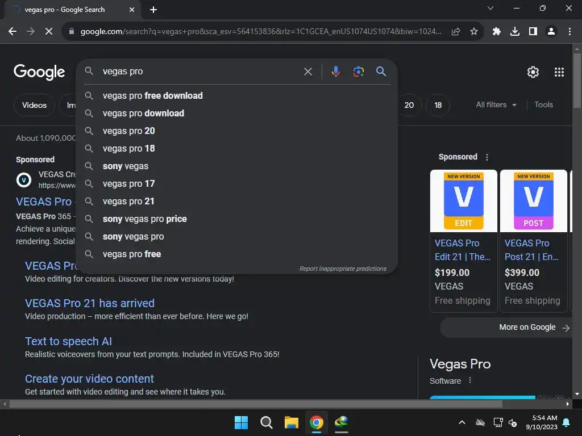Open the notification bell in taskbar

pos(567,422)
